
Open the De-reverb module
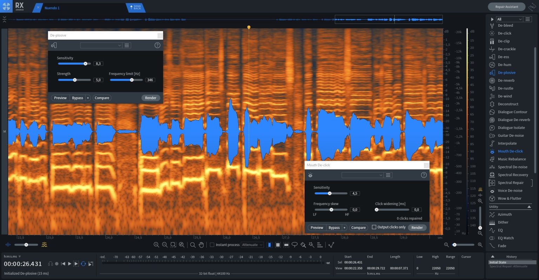[x=506, y=80]
